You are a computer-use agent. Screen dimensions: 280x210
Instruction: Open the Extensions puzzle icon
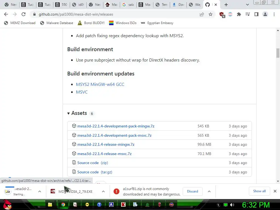(x=239, y=14)
